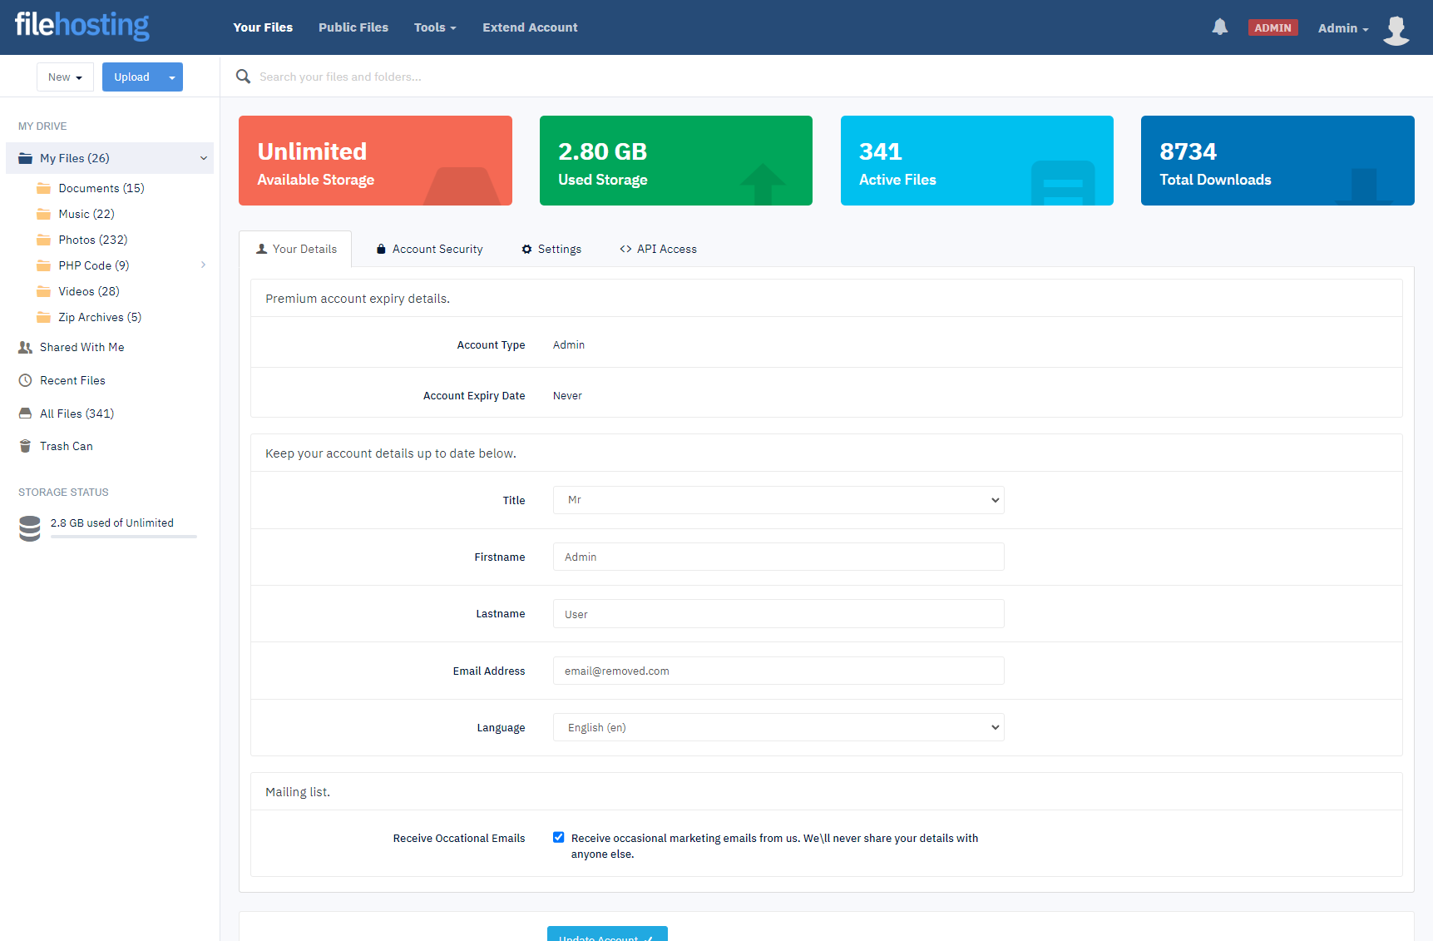Click the user avatar icon
This screenshot has width=1433, height=941.
point(1396,29)
